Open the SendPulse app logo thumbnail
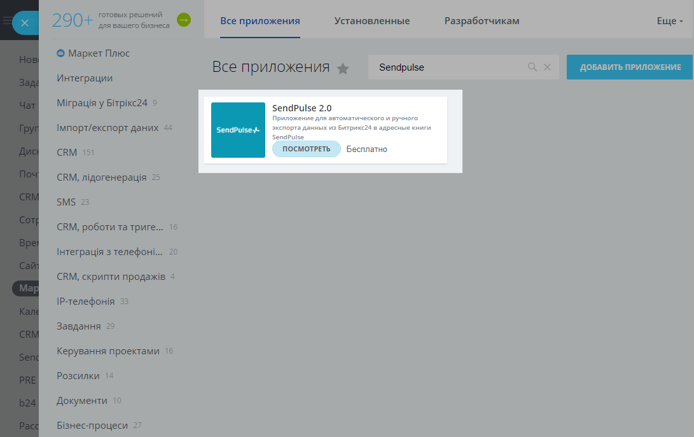 (238, 130)
